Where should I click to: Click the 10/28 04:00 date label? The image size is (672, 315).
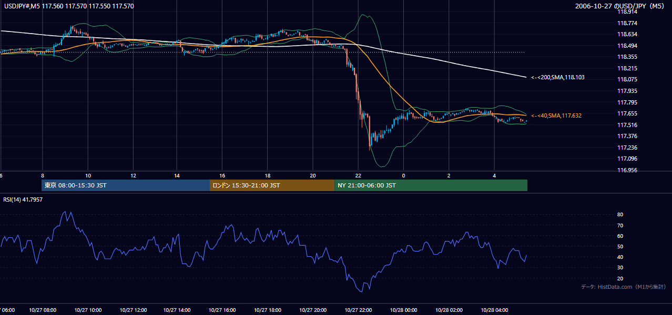tap(494, 310)
